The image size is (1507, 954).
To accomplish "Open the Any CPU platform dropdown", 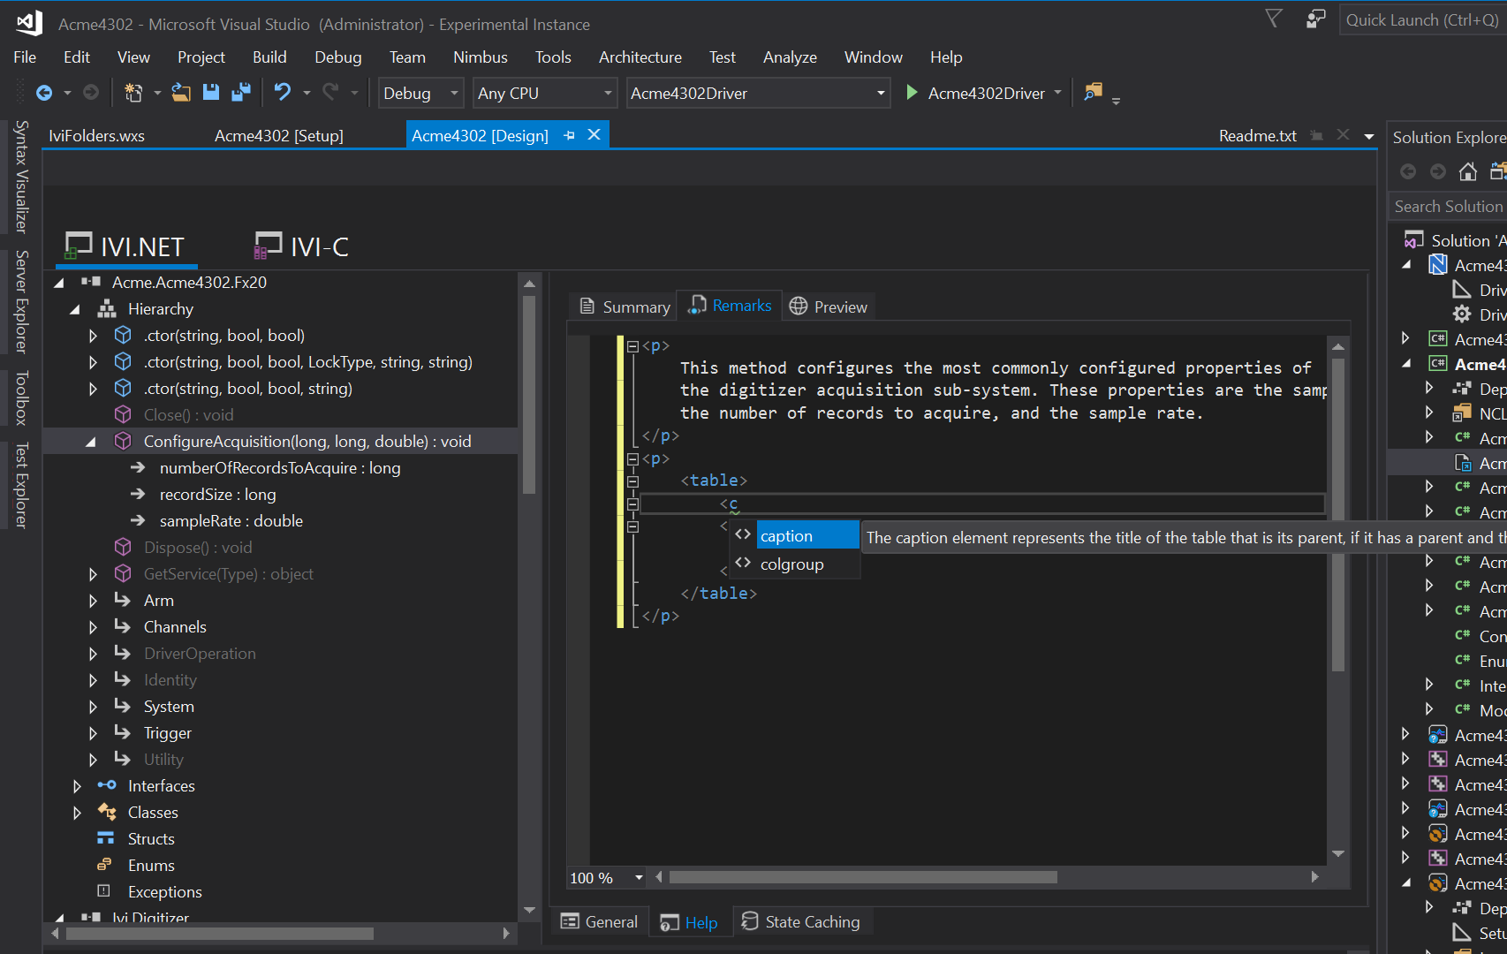I will 607,93.
